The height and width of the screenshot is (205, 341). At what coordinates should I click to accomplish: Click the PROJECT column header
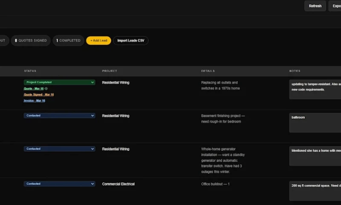coord(110,71)
